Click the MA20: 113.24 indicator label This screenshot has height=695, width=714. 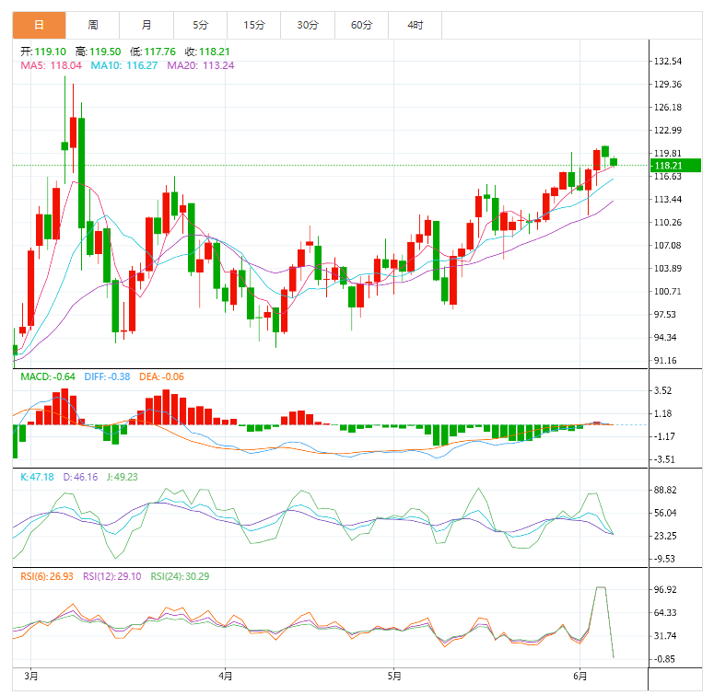point(200,65)
